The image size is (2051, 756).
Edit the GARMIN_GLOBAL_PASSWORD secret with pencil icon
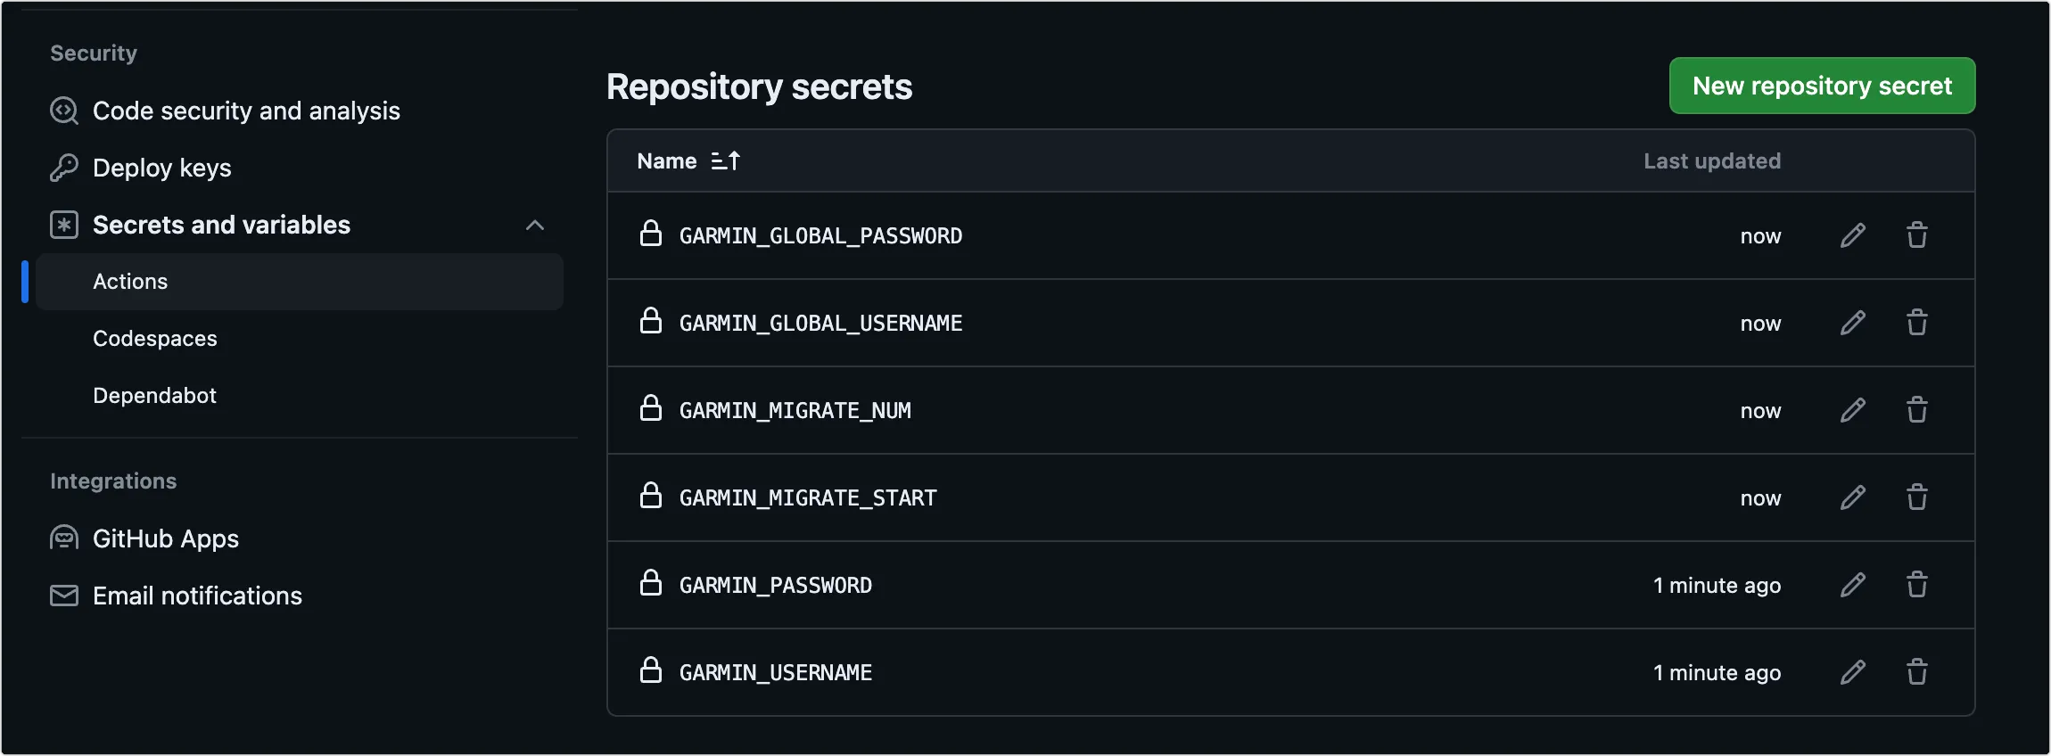coord(1852,235)
